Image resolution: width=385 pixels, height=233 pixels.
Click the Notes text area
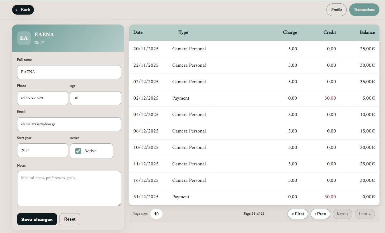[x=69, y=188]
